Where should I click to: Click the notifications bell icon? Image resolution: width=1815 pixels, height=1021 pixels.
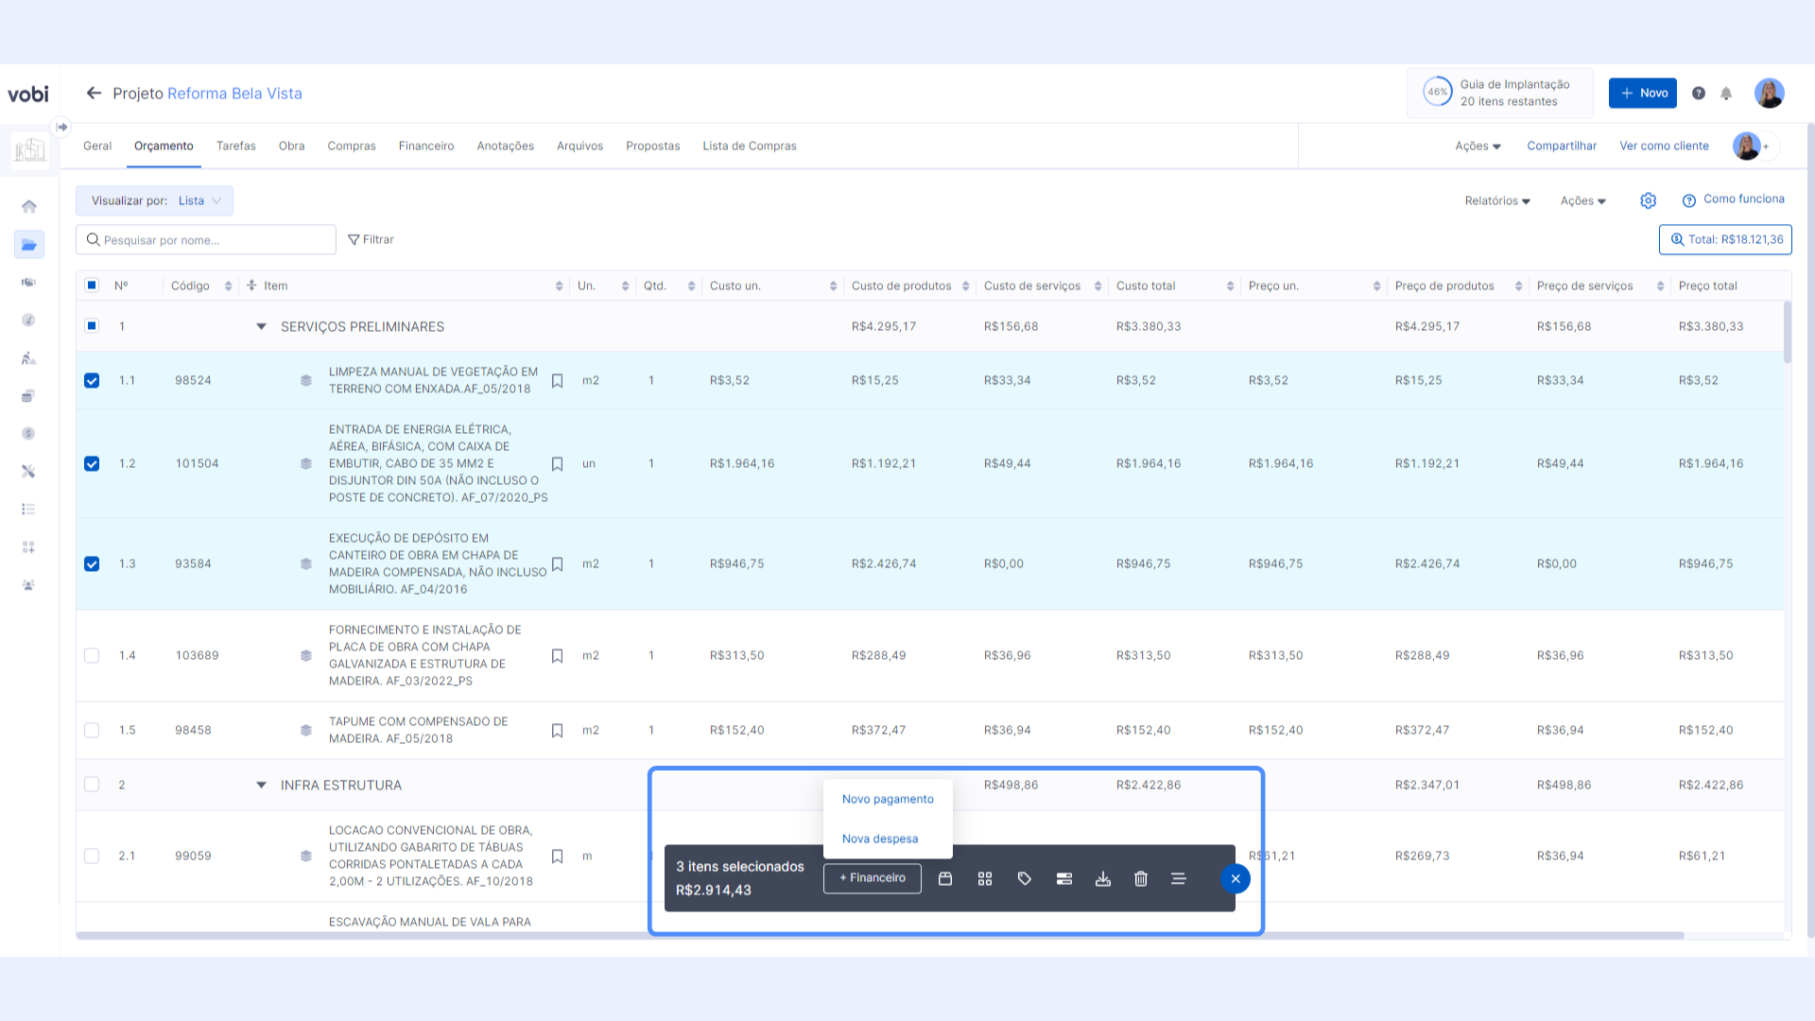click(1726, 94)
